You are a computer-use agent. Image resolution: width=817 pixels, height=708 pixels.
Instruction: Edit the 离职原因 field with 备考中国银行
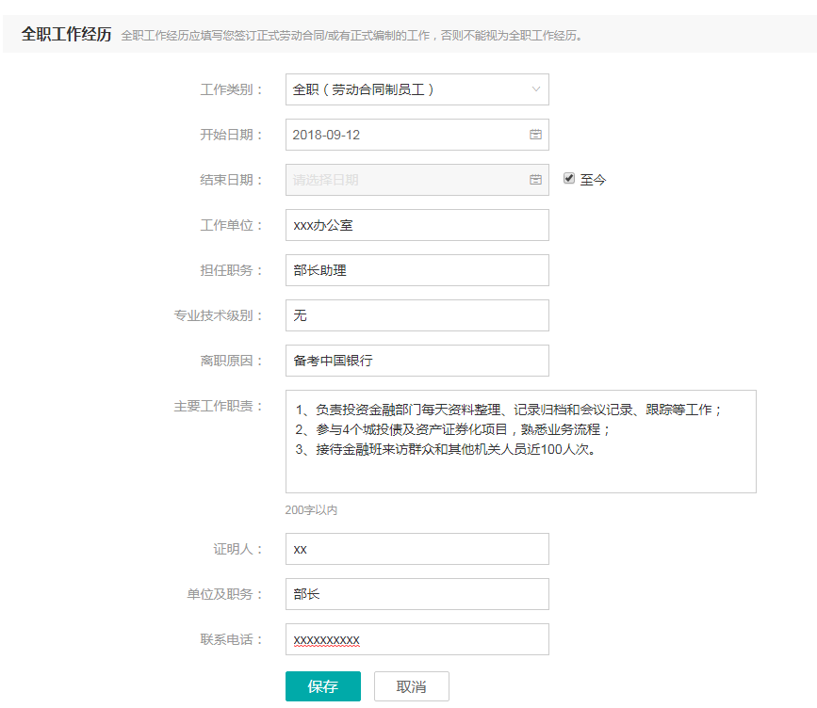coord(417,361)
